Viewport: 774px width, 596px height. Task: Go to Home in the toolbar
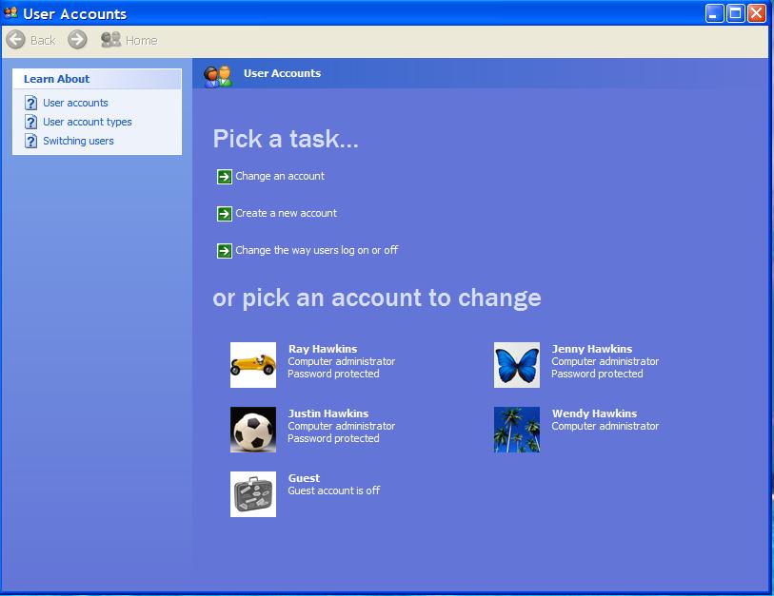(129, 40)
